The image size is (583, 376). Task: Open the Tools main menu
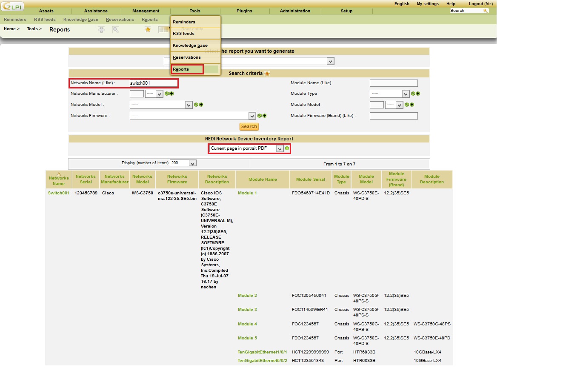pos(195,11)
